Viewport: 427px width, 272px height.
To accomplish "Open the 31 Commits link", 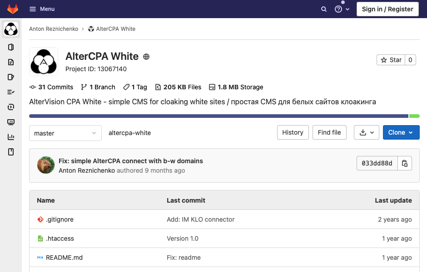I will [x=51, y=87].
